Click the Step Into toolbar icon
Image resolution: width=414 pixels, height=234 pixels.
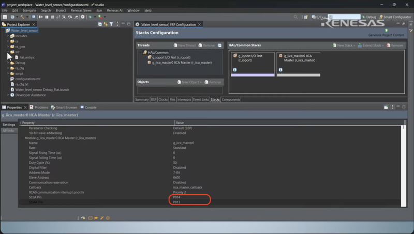(64, 17)
